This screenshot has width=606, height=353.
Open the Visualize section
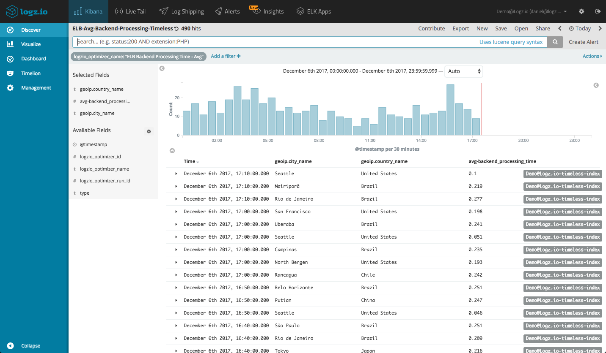(x=34, y=44)
